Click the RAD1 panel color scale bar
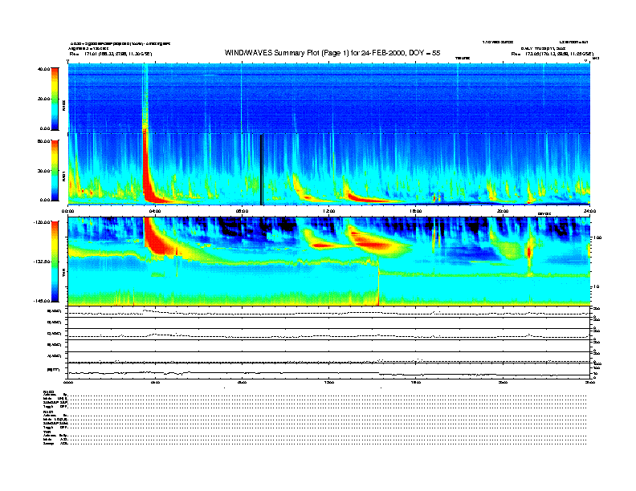Screen dimensions: 636x491 pos(55,170)
